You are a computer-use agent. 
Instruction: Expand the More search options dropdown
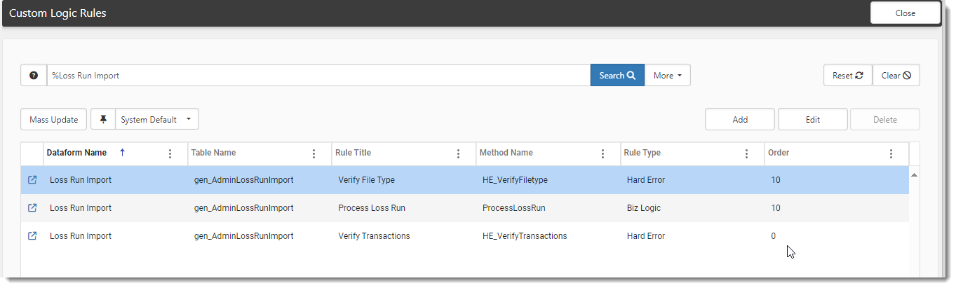click(x=668, y=76)
